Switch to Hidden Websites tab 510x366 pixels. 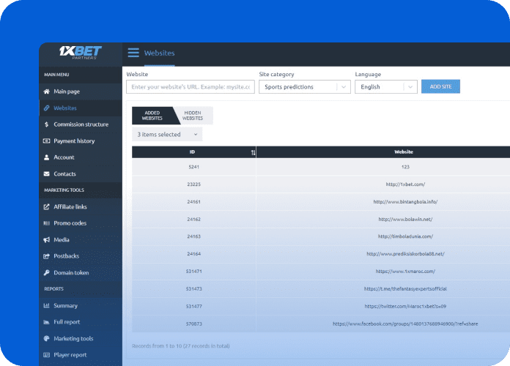192,116
